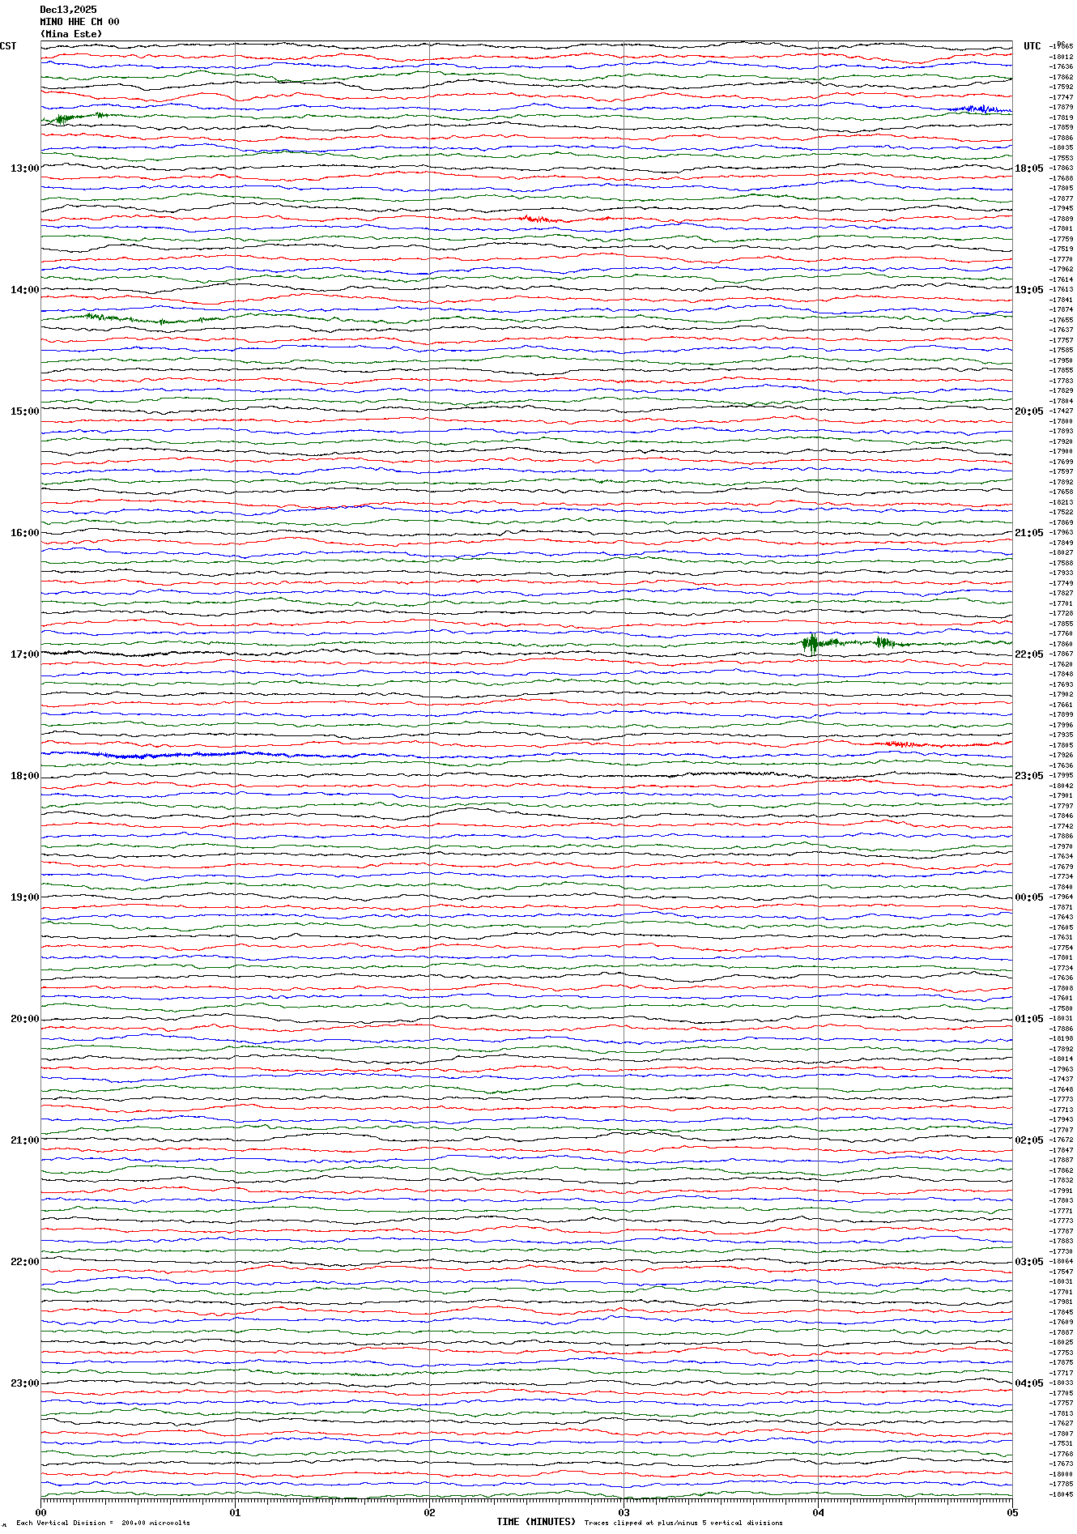
Task: Click the UTC timezone label
Action: point(1032,46)
